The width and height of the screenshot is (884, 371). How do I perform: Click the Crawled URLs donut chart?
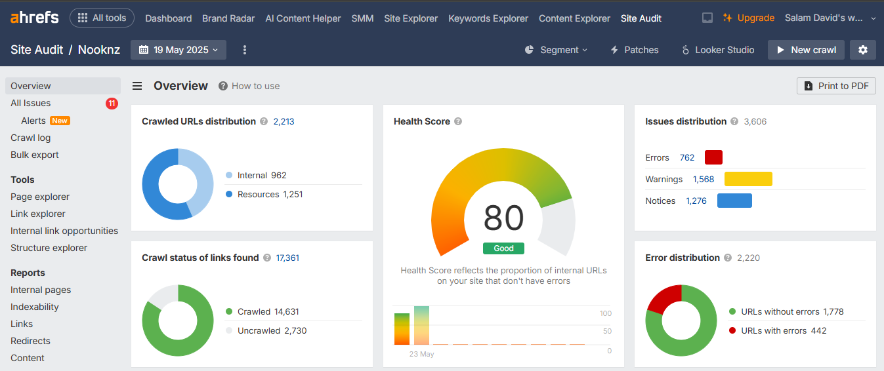click(178, 184)
